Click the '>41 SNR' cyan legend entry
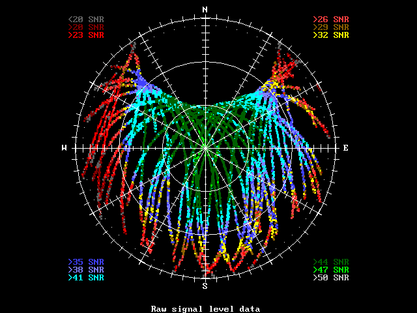This screenshot has height=313, width=417. click(86, 278)
